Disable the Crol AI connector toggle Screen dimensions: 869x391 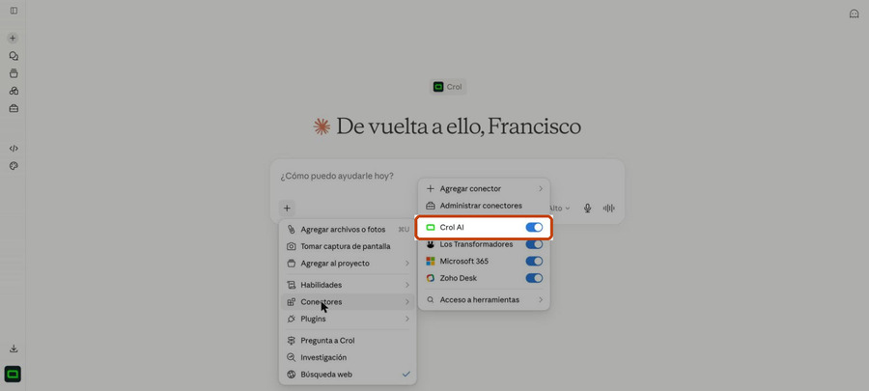tap(534, 227)
